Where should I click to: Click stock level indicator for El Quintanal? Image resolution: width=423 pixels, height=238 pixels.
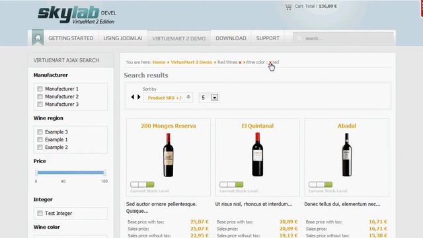click(231, 184)
